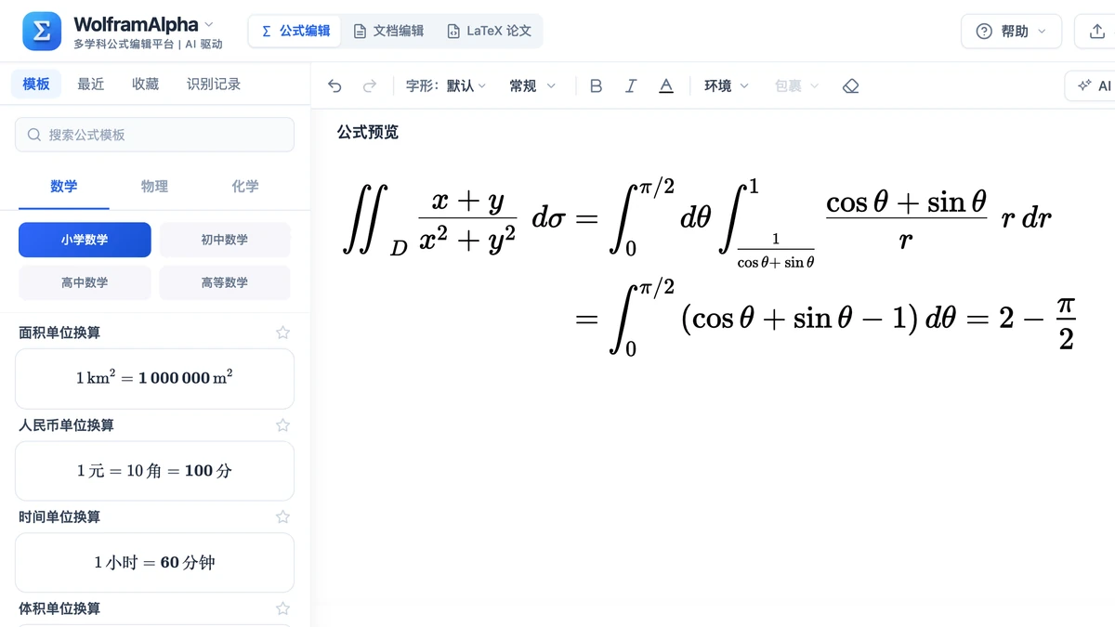Switch to the 文档编辑 tab
Viewport: 1115px width, 627px height.
388,31
